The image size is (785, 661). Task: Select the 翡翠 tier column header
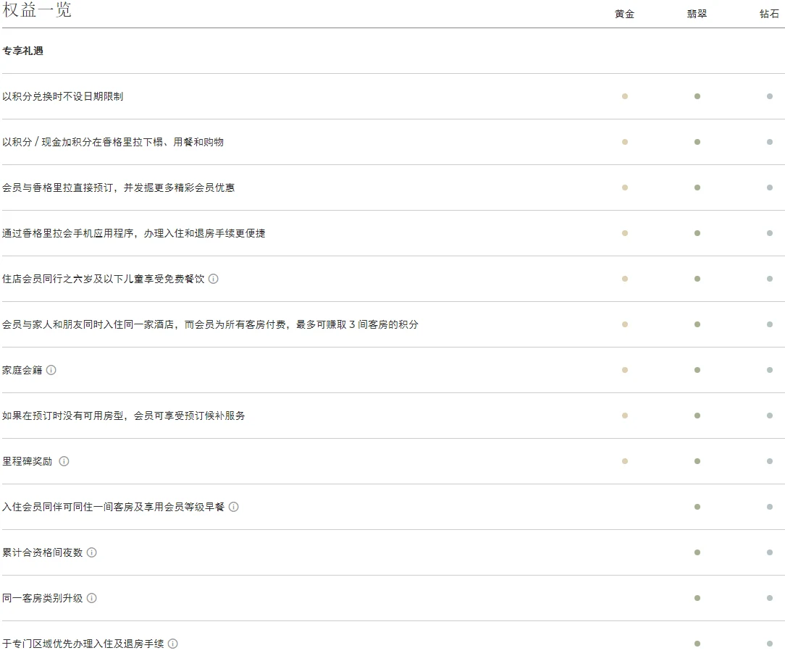(x=697, y=14)
